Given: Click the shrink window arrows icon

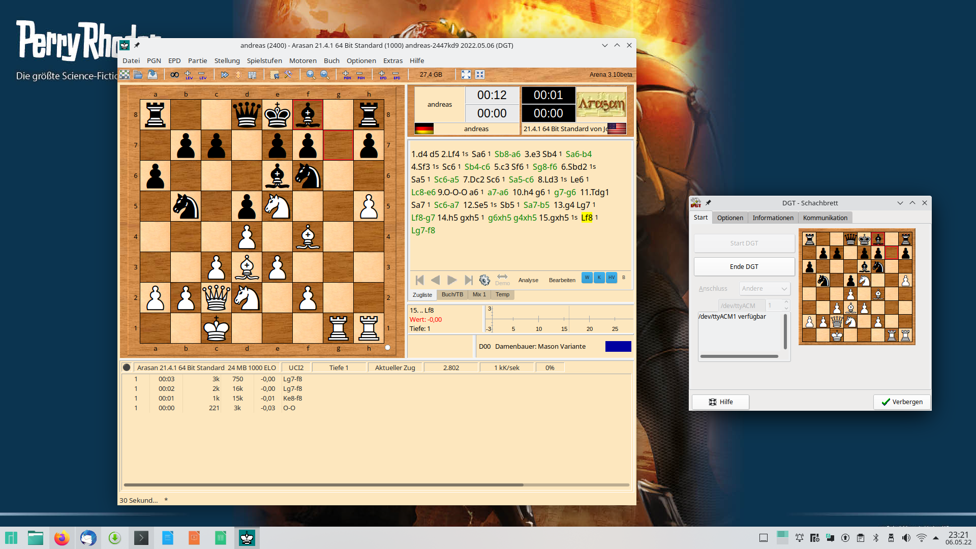Looking at the screenshot, I should pos(480,75).
